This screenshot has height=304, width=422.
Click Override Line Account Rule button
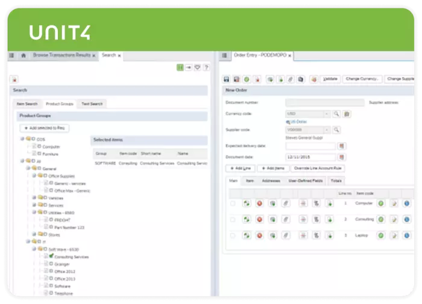pyautogui.click(x=318, y=169)
